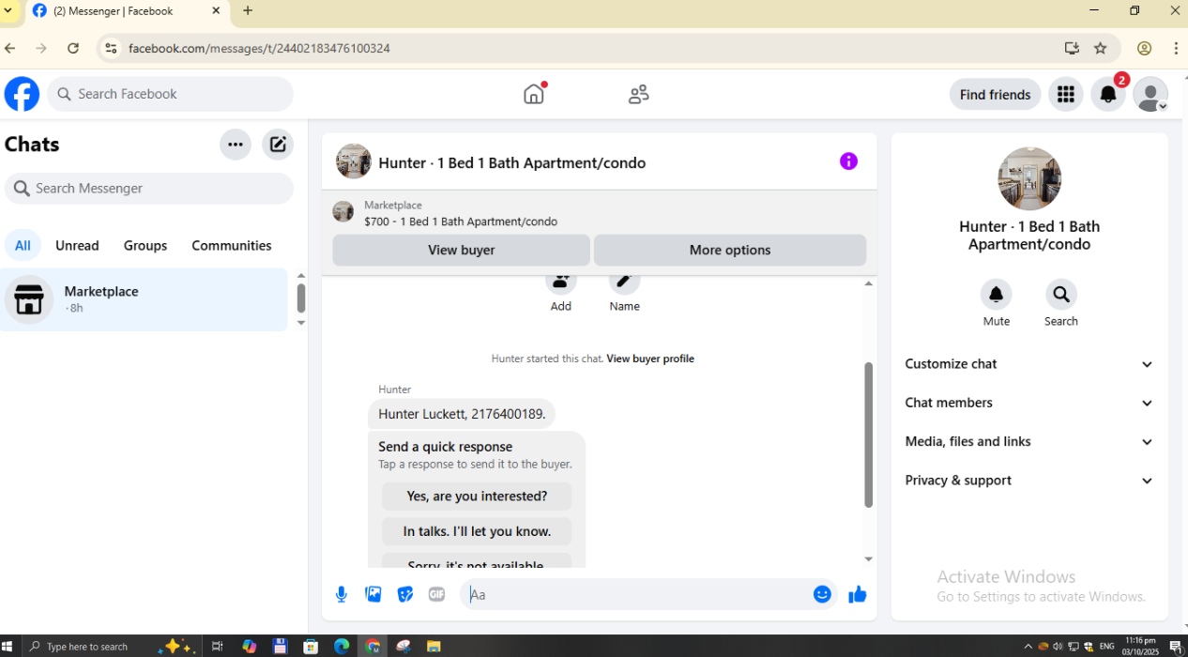The height and width of the screenshot is (657, 1188).
Task: Open the Chrome profile icon
Action: pos(1144,48)
